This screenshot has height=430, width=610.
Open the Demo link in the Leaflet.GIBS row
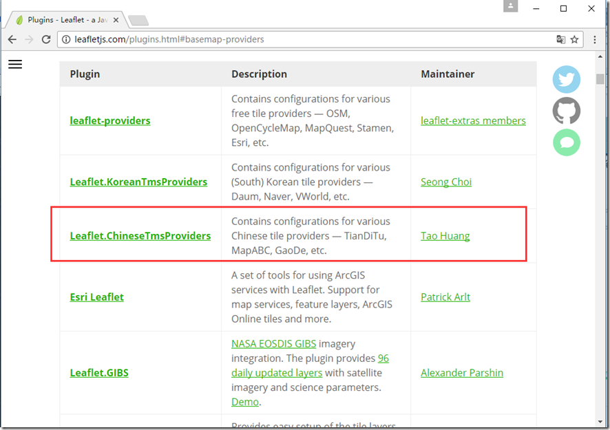(x=244, y=402)
